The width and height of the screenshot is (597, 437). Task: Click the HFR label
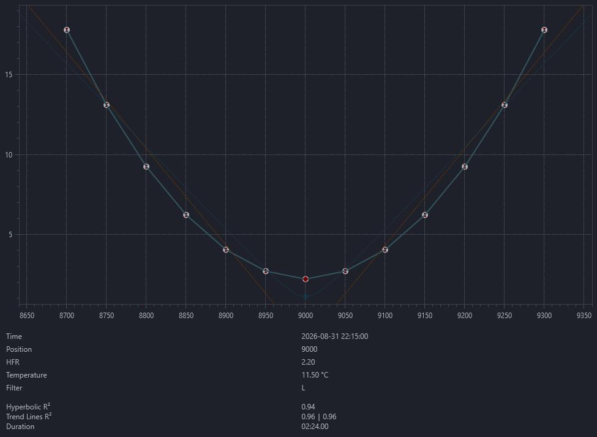click(13, 362)
